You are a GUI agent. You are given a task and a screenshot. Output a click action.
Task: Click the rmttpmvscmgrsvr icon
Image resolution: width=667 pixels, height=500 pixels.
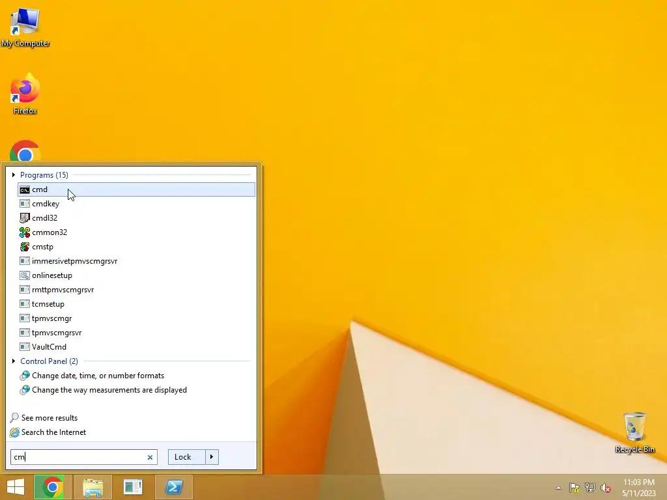coord(25,290)
